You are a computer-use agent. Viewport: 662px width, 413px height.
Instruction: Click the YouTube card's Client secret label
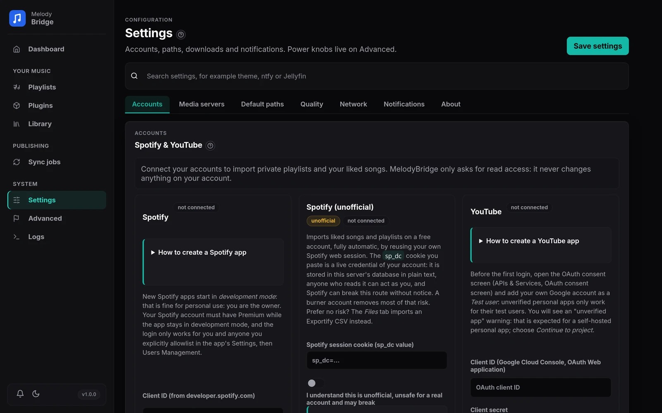[x=489, y=410]
